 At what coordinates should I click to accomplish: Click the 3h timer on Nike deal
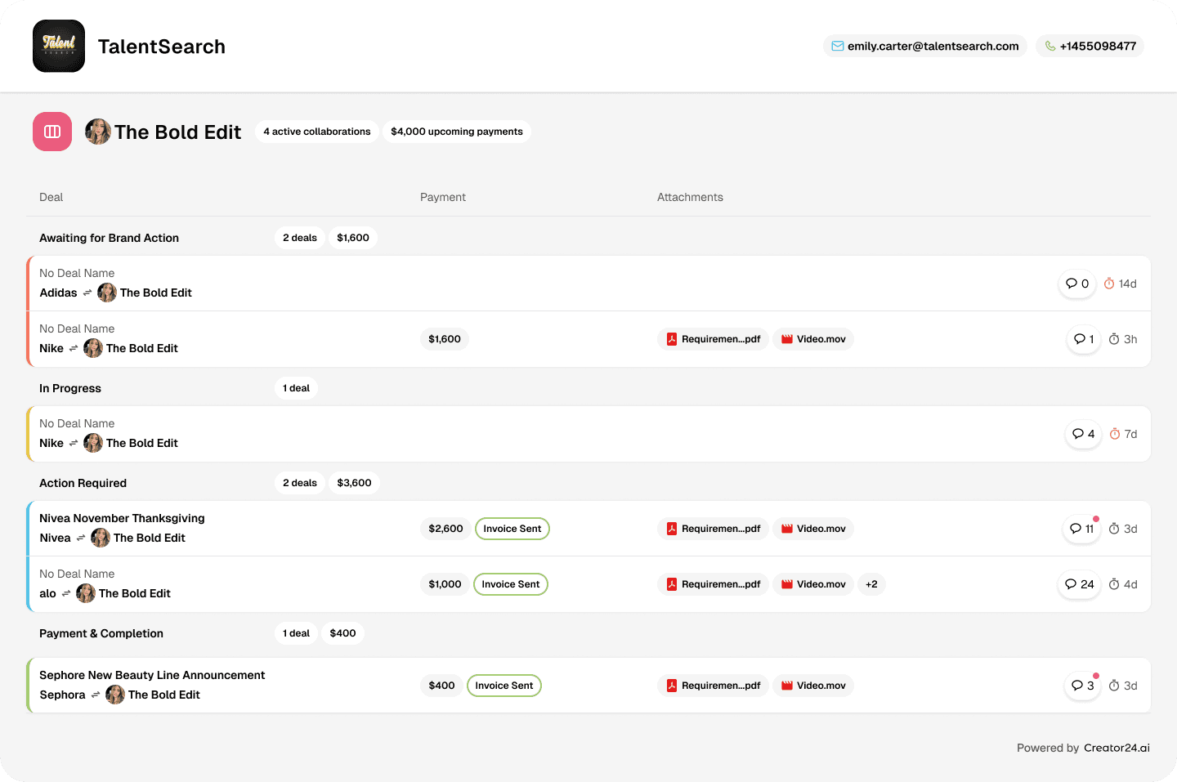(x=1123, y=339)
